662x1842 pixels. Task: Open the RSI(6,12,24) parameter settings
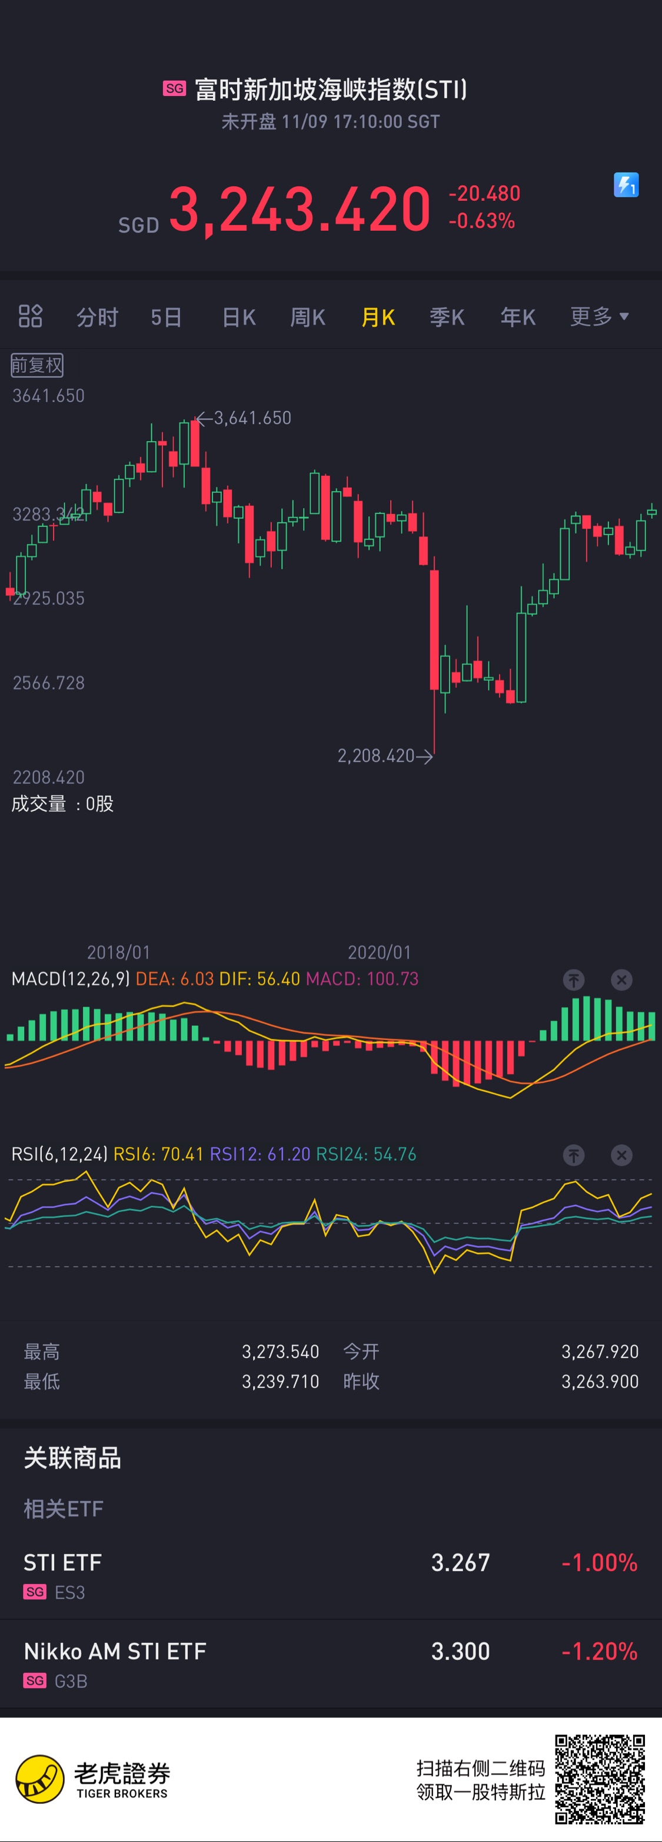click(59, 1154)
